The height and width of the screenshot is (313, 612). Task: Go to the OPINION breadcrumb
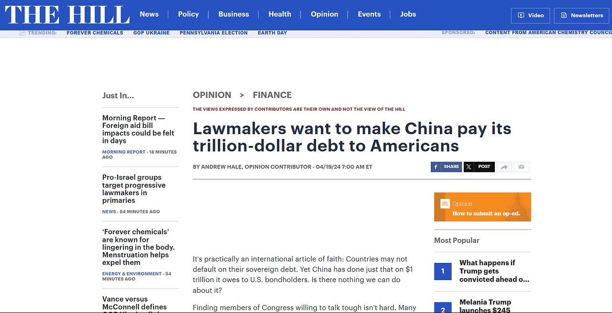tap(212, 95)
